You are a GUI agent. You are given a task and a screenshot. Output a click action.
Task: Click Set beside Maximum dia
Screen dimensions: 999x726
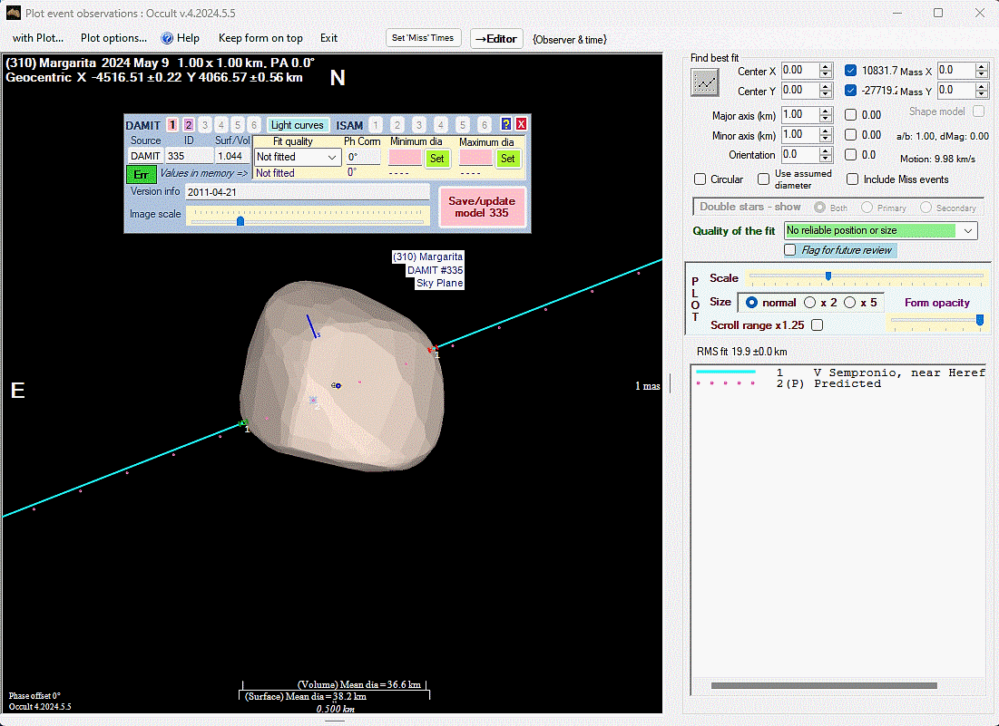tap(508, 158)
